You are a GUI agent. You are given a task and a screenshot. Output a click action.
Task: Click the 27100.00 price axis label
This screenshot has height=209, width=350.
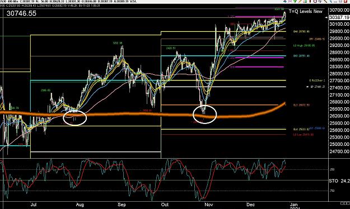click(x=339, y=94)
